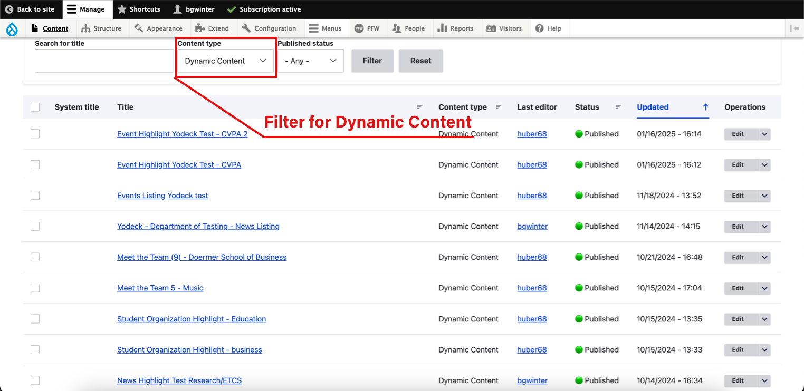
Task: Click the Menus list icon
Action: [313, 28]
